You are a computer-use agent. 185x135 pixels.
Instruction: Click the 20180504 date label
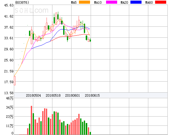(33, 95)
